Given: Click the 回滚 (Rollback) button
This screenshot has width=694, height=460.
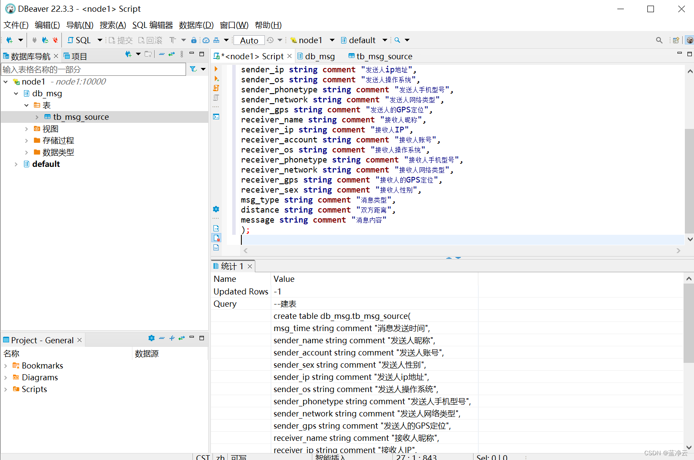Looking at the screenshot, I should (x=150, y=40).
